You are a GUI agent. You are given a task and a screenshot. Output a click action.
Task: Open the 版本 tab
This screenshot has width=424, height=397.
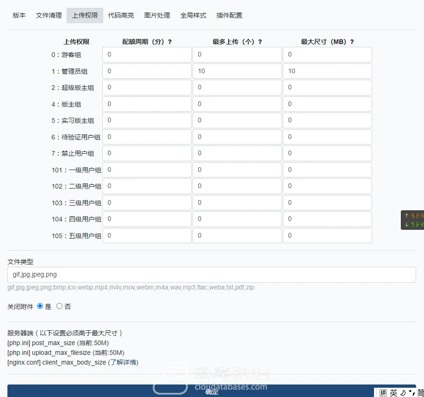coord(19,15)
